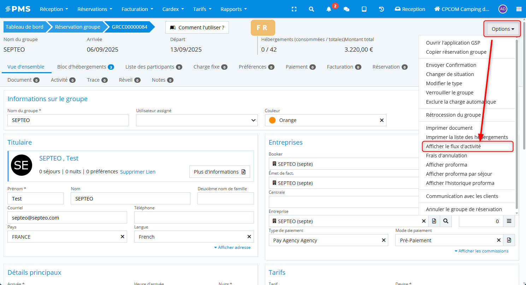The image size is (526, 285).
Task: Open the apps grid icon
Action: [x=519, y=9]
